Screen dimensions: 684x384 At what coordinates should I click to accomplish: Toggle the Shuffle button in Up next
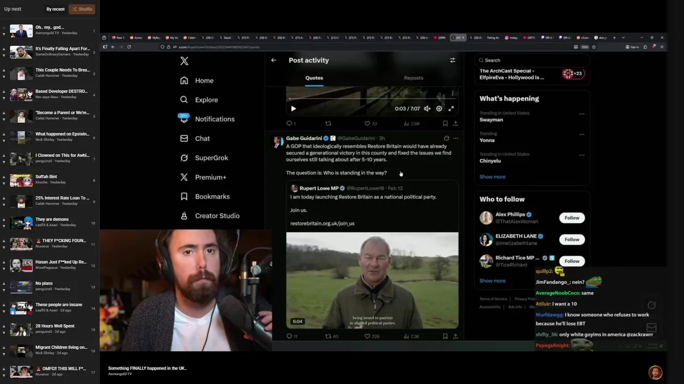(x=82, y=9)
